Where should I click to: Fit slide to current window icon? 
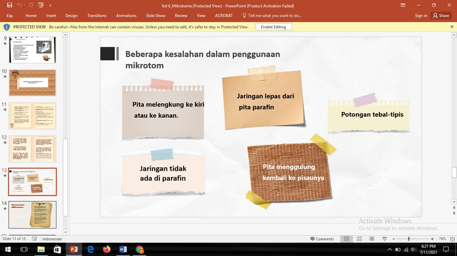click(x=452, y=239)
